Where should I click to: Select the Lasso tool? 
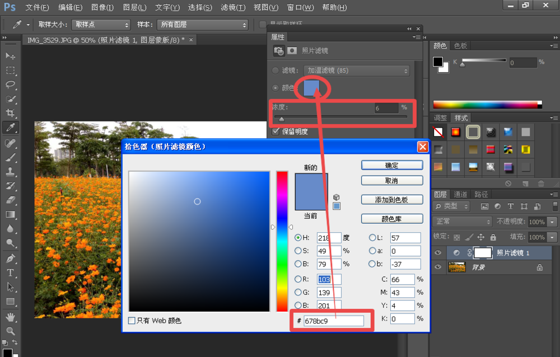point(10,84)
